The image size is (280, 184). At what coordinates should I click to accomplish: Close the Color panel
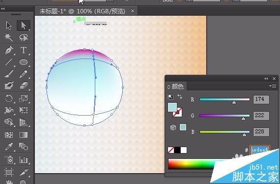pos(274,79)
